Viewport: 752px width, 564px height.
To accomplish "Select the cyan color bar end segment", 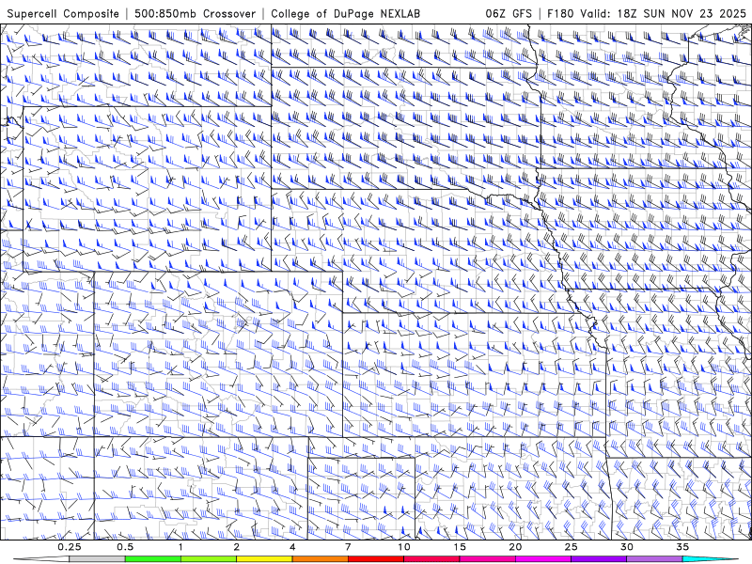I will tap(710, 559).
